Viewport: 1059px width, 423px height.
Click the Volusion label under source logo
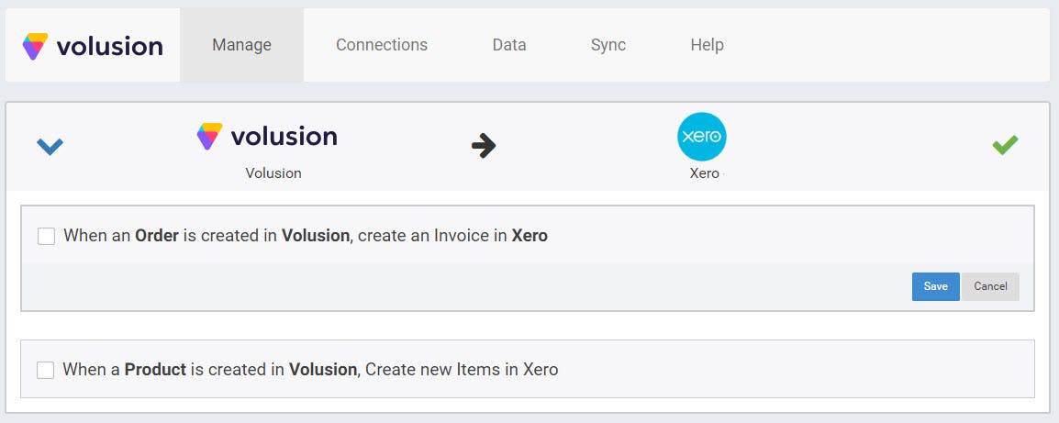coord(273,173)
